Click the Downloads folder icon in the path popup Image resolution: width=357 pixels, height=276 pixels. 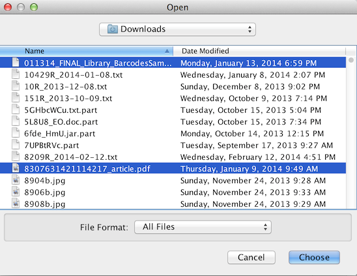(x=113, y=29)
